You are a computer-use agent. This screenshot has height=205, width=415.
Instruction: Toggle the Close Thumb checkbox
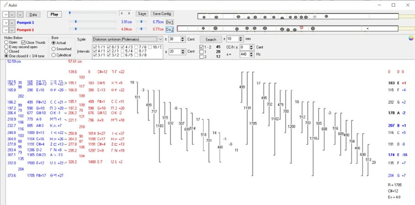coord(24,42)
